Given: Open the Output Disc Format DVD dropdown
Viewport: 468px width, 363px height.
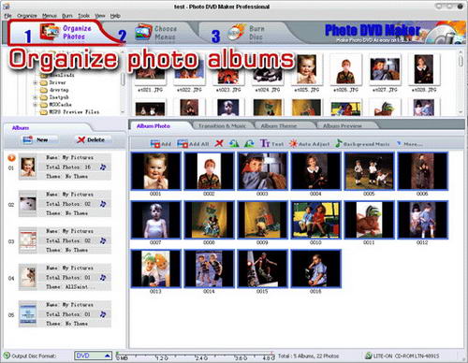Looking at the screenshot, I should (93, 356).
